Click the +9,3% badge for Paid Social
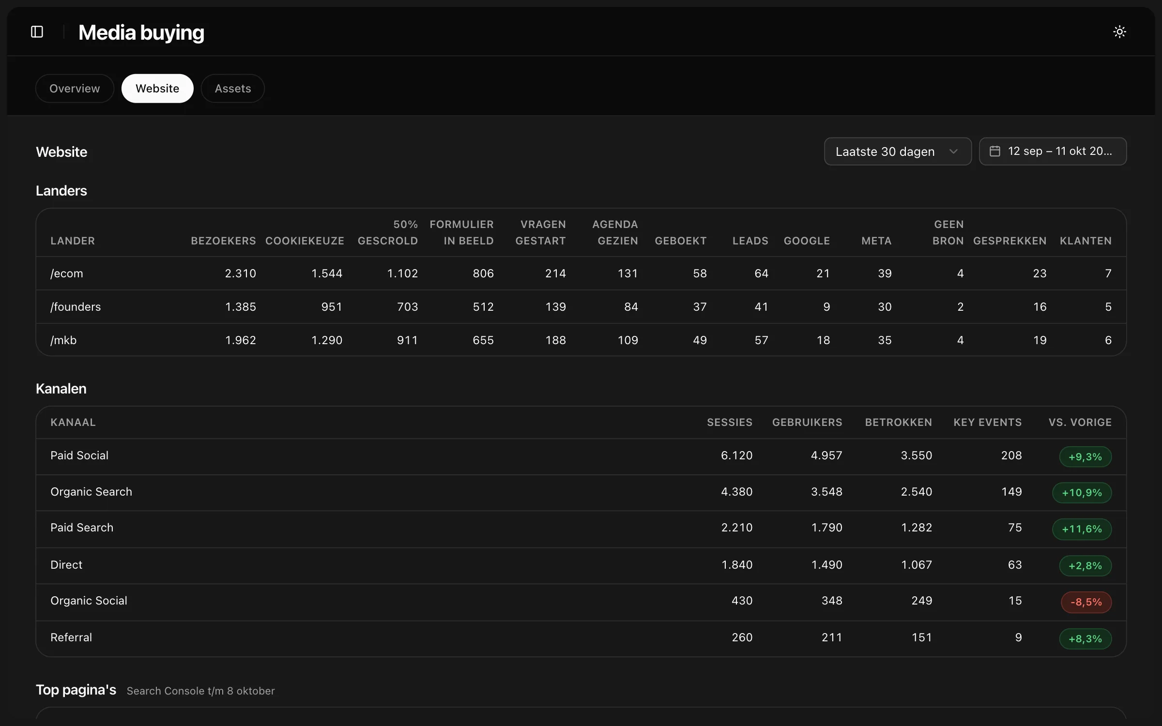Viewport: 1162px width, 726px height. (1085, 457)
